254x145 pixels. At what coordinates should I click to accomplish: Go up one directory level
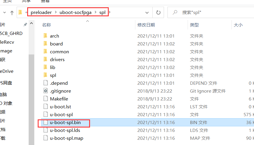coord(12,13)
